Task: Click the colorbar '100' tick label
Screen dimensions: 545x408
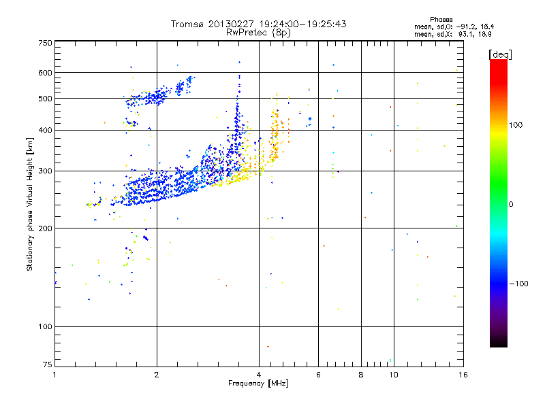Action: coord(516,125)
